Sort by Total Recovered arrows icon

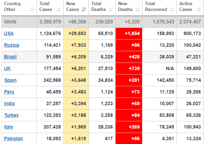(172, 10)
